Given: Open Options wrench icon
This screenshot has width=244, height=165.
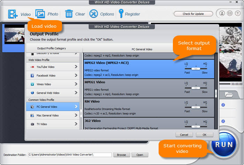Looking at the screenshot, I should click(93, 14).
